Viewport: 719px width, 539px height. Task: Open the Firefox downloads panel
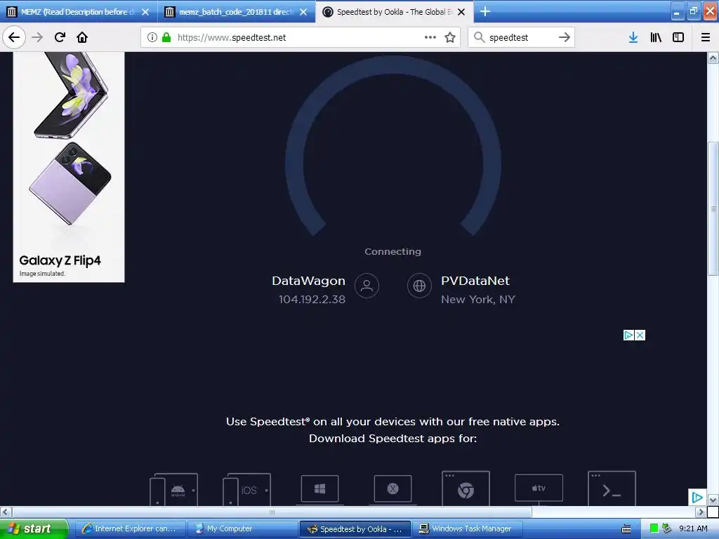(633, 37)
